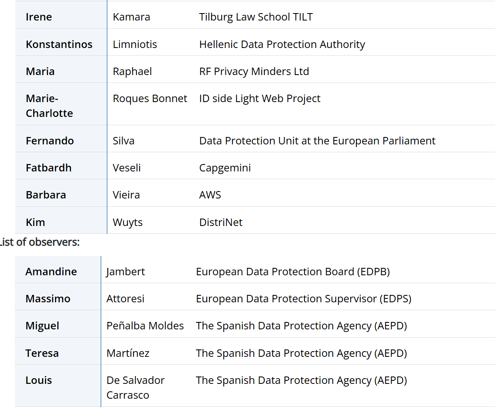Image resolution: width=499 pixels, height=407 pixels.
Task: Select Data Protection Unit at European Parliament
Action: point(317,141)
